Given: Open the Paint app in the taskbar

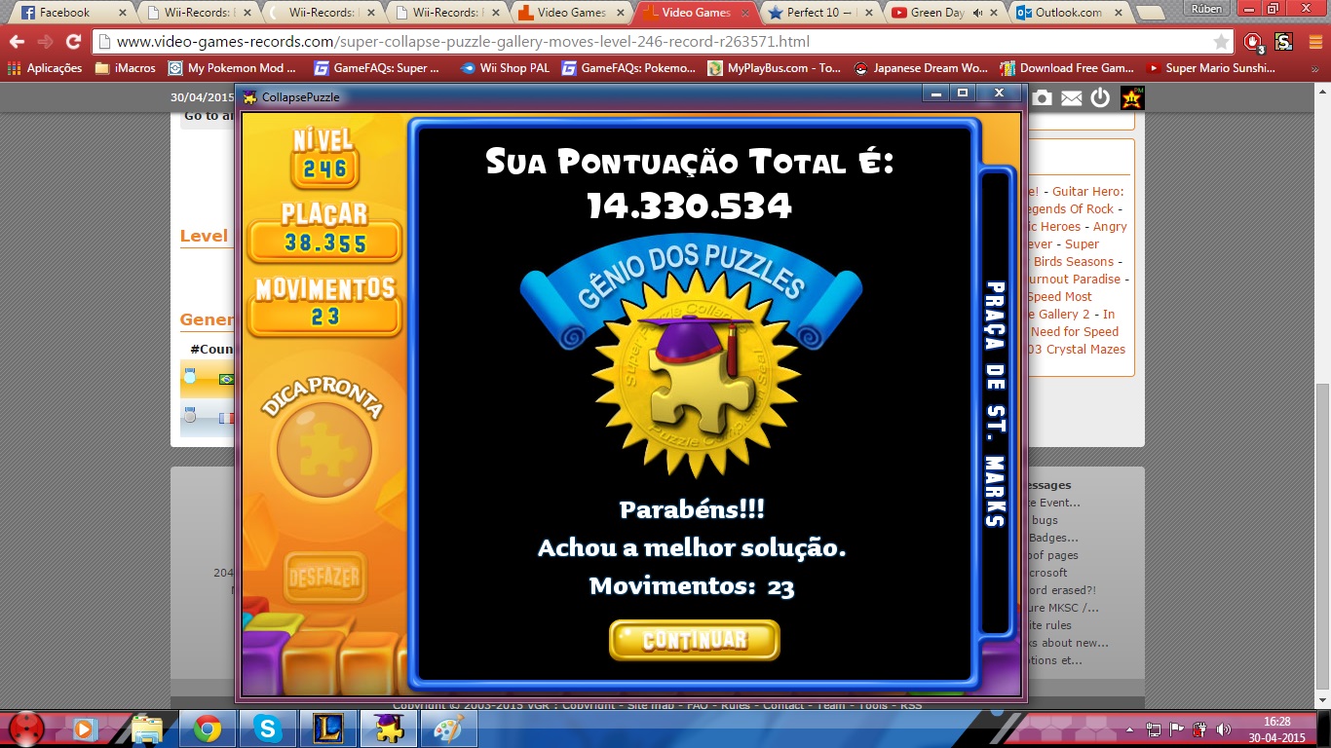Looking at the screenshot, I should click(448, 729).
